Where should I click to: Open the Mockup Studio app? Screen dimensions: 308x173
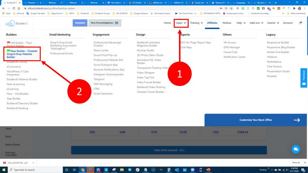click(146, 50)
